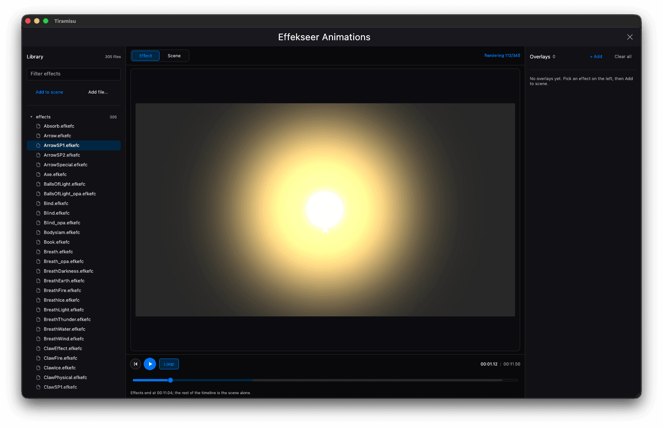663x427 pixels.
Task: Switch to the Scene tab
Action: click(x=174, y=56)
